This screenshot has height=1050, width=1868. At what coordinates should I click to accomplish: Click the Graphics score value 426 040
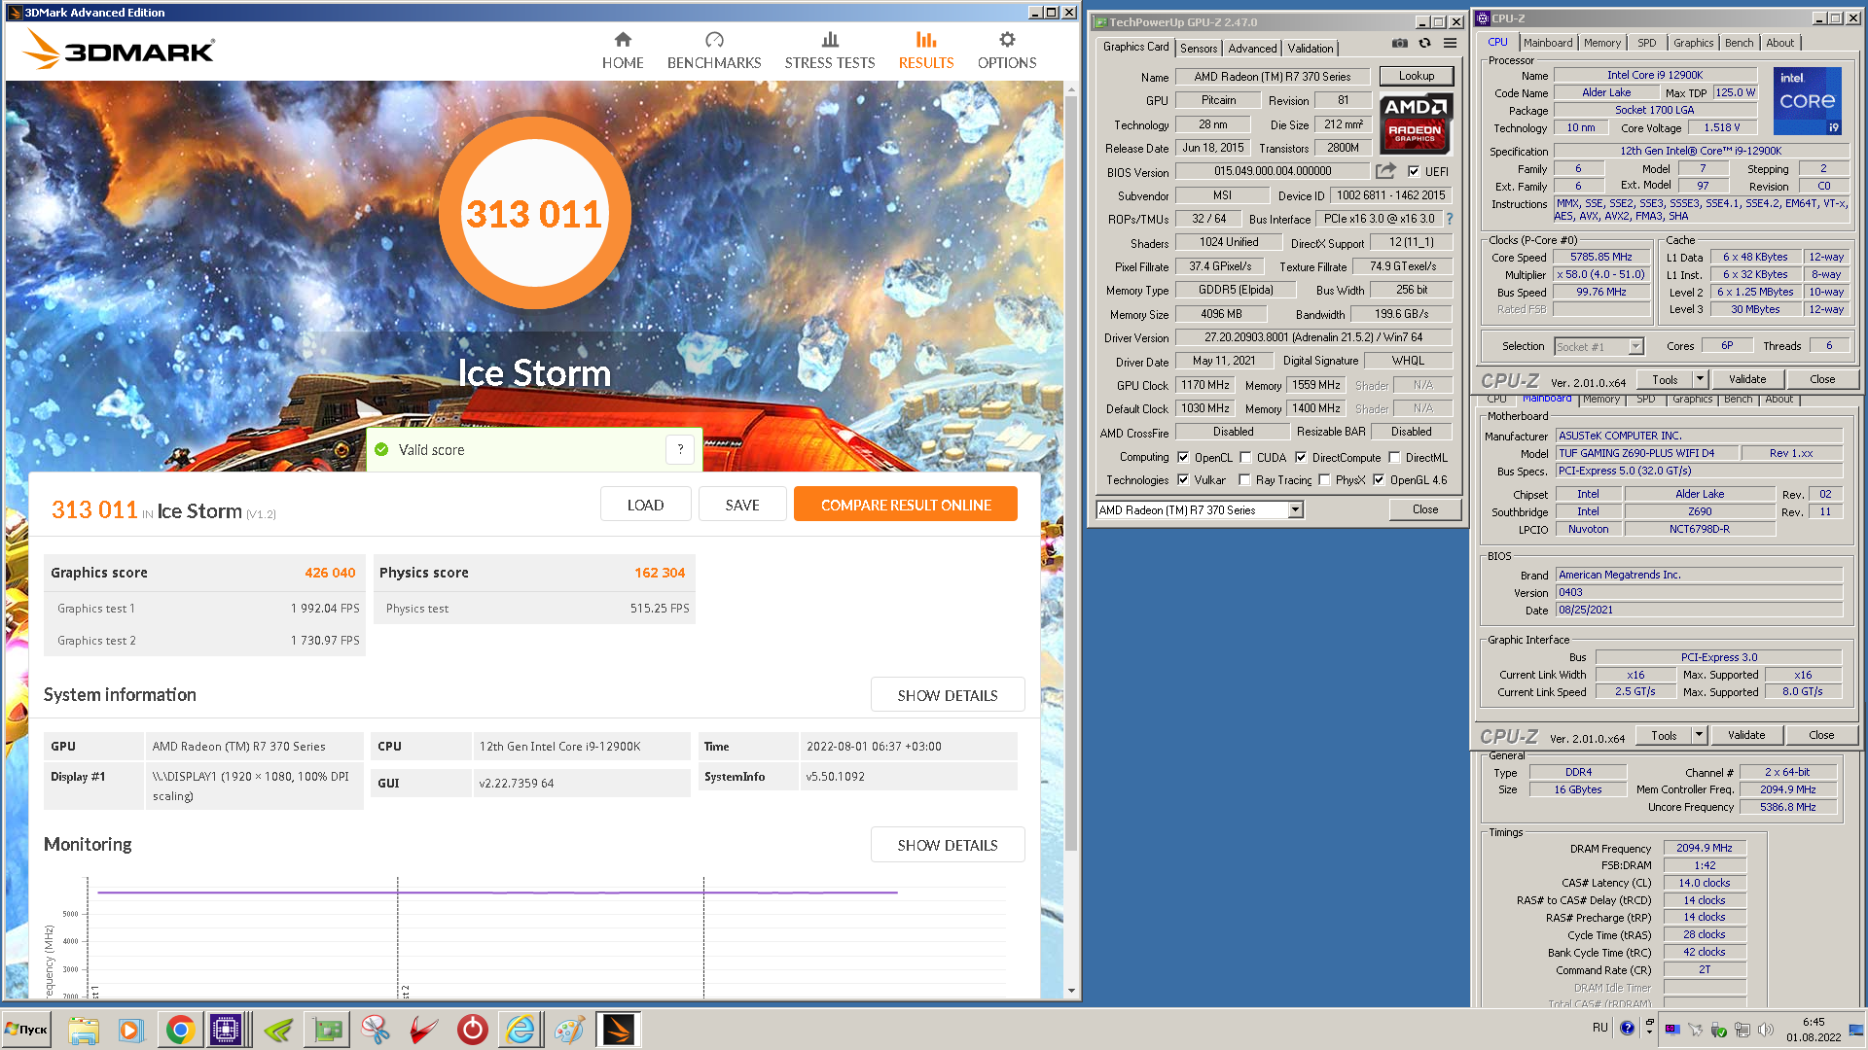click(330, 573)
